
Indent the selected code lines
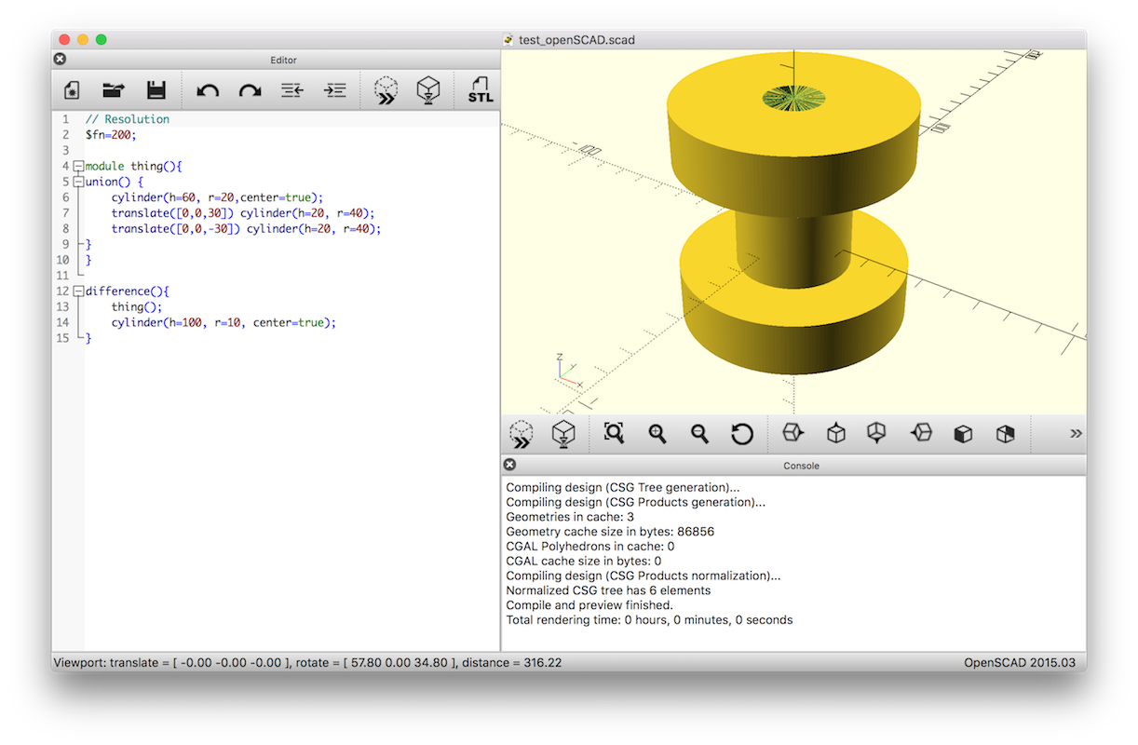tap(334, 90)
